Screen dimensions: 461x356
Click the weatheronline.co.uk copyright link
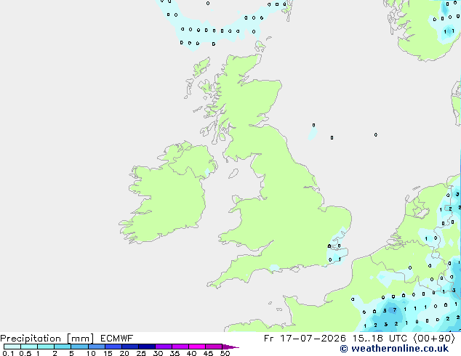(394, 349)
